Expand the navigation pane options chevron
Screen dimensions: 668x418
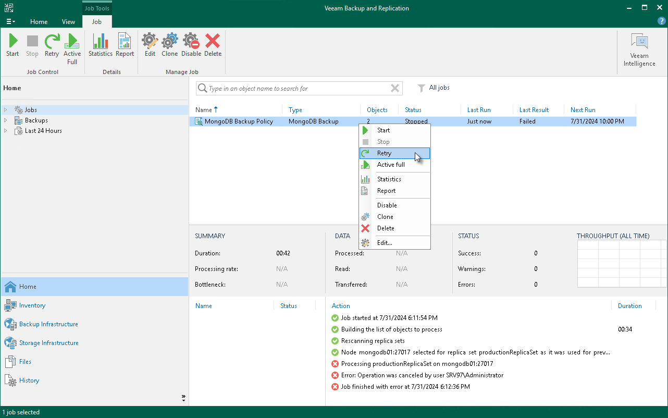(x=183, y=398)
